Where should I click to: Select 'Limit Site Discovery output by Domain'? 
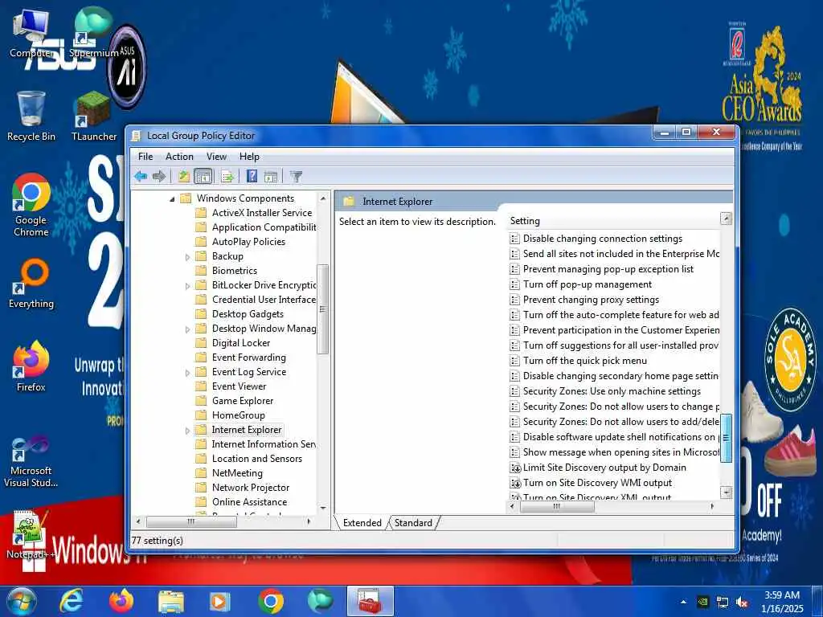604,467
